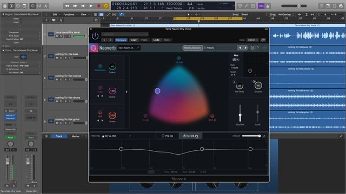Open the Loop Browser button
The height and width of the screenshot is (194, 346).
pyautogui.click(x=335, y=6)
